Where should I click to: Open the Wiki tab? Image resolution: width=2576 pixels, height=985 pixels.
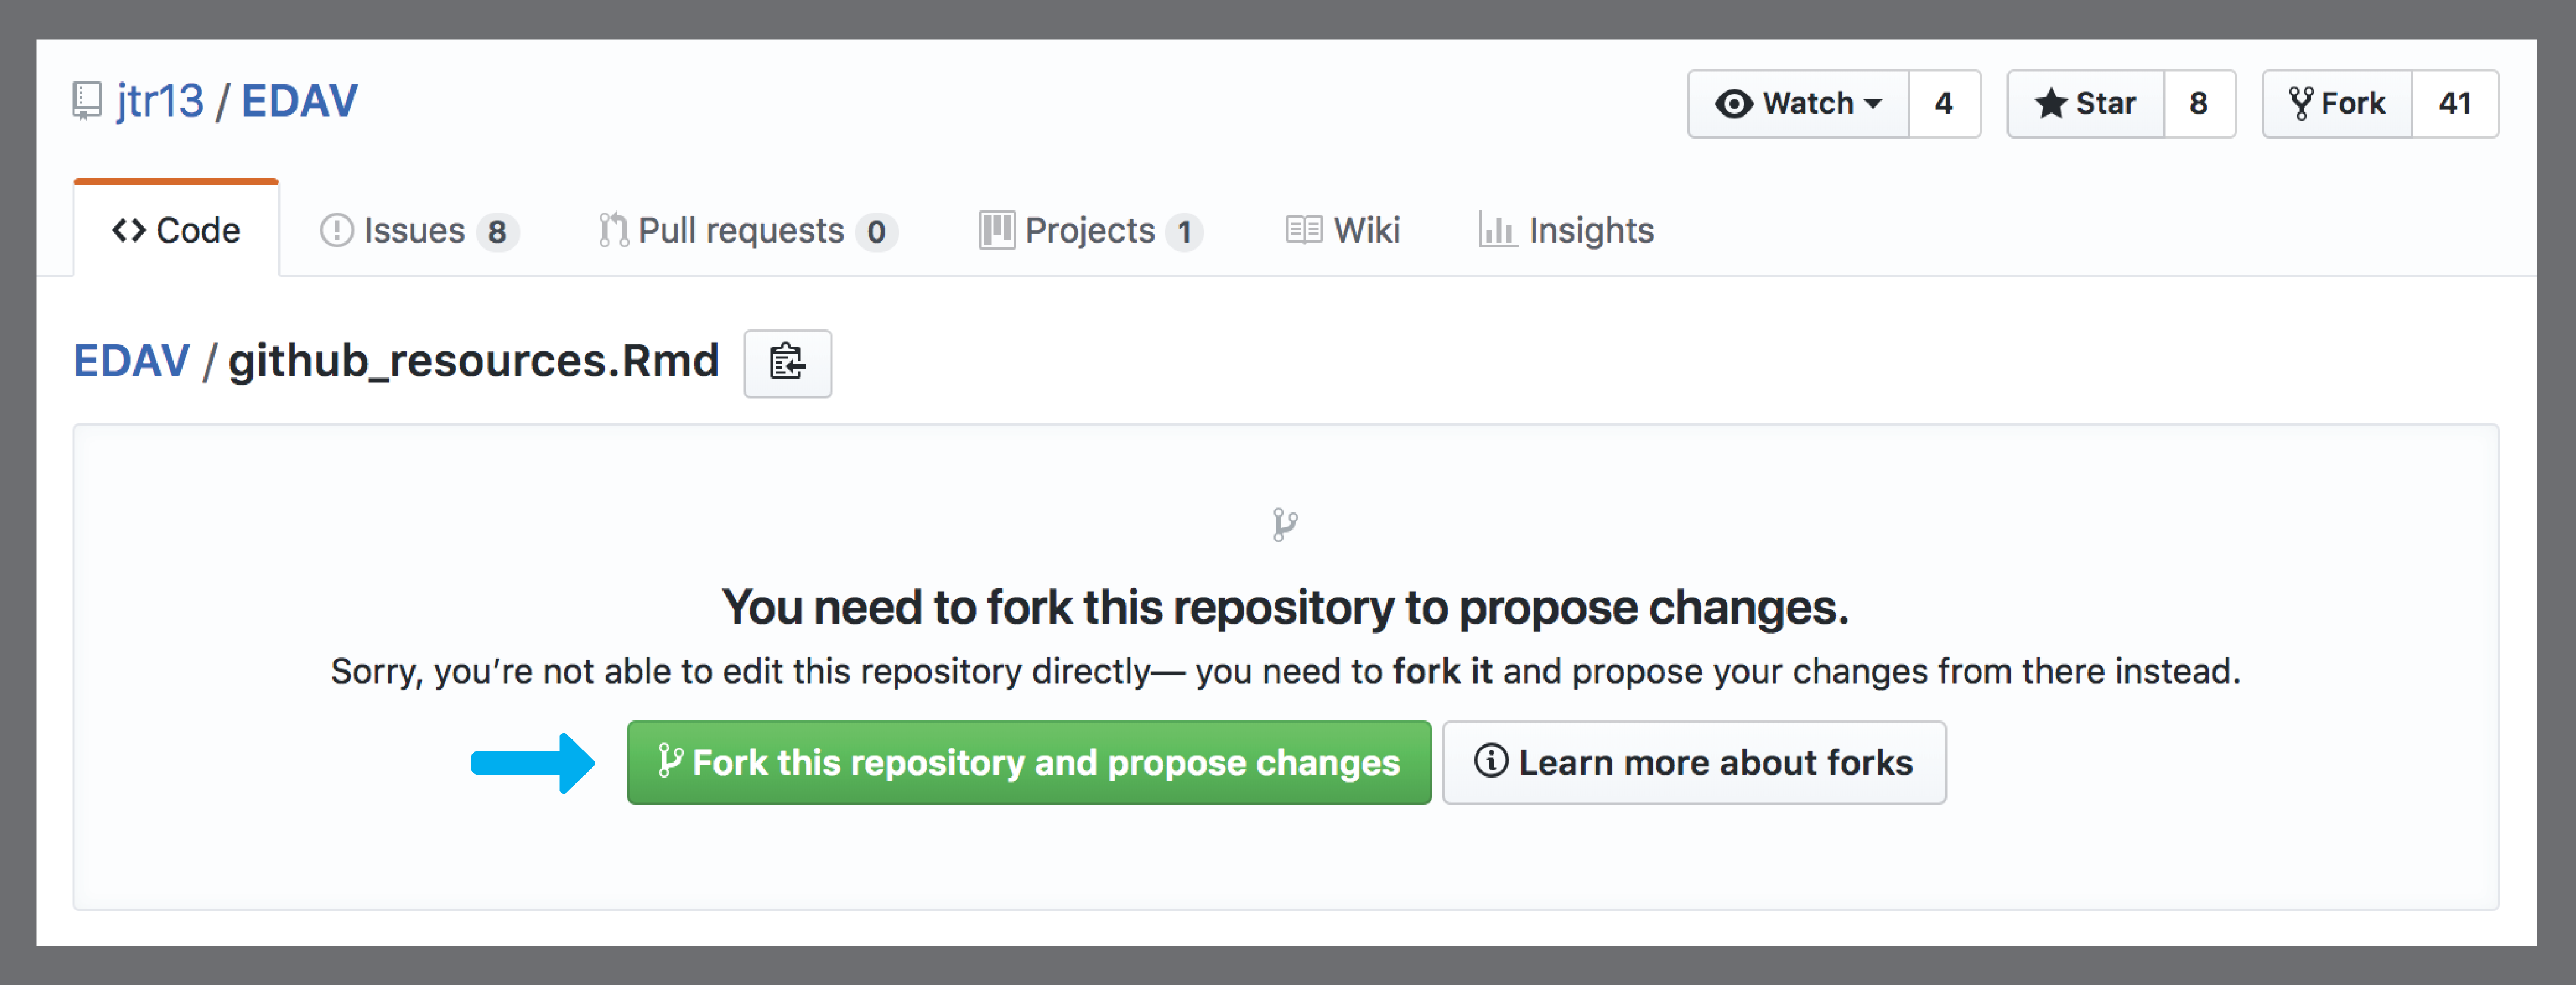pyautogui.click(x=1342, y=231)
